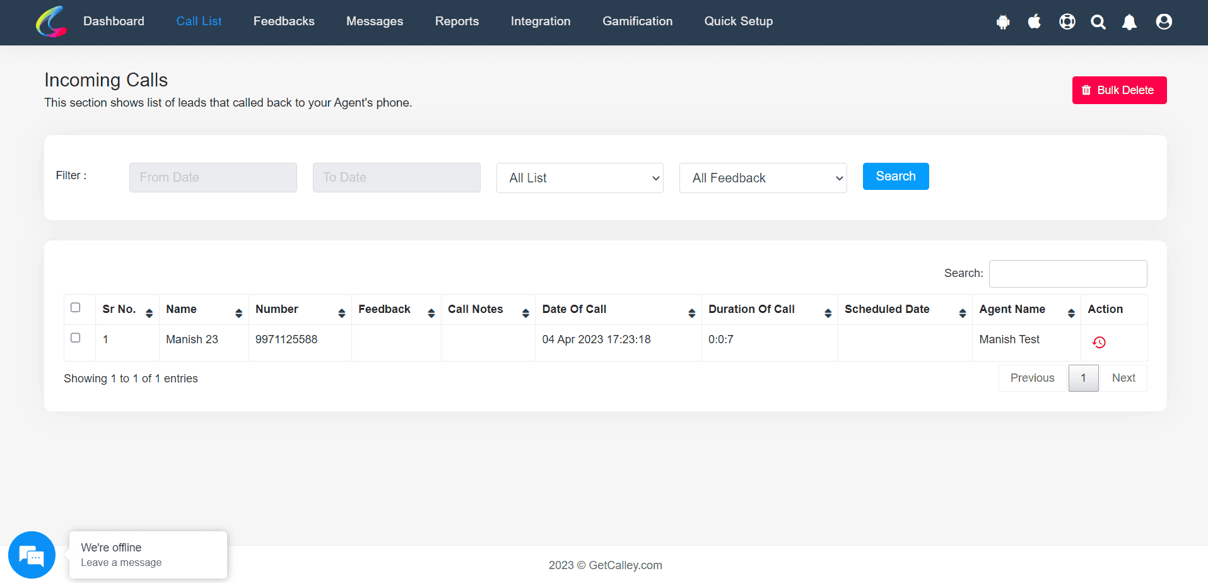Open the support lifebuoy icon

point(1067,21)
